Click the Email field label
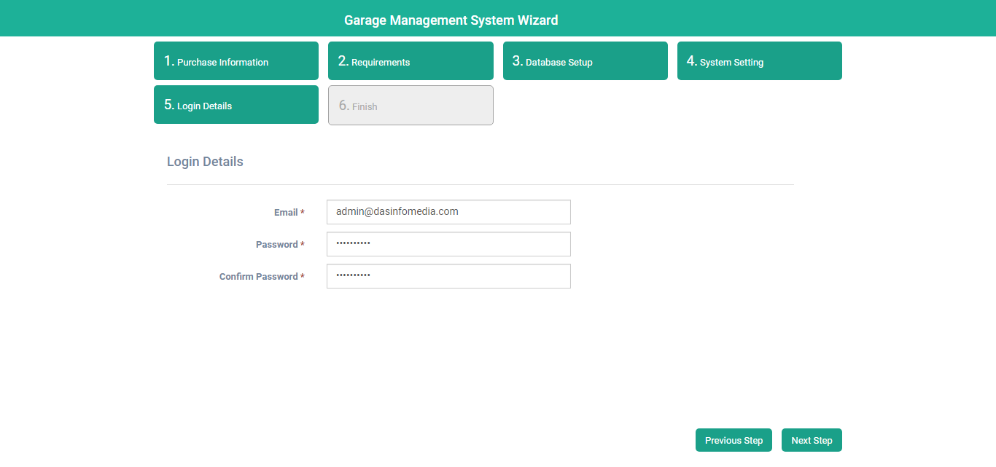This screenshot has width=996, height=467. 286,213
